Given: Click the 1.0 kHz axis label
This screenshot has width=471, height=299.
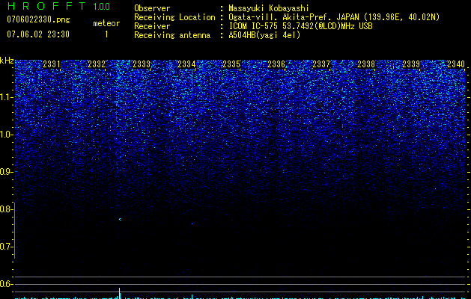Looking at the screenshot, I should (x=6, y=135).
